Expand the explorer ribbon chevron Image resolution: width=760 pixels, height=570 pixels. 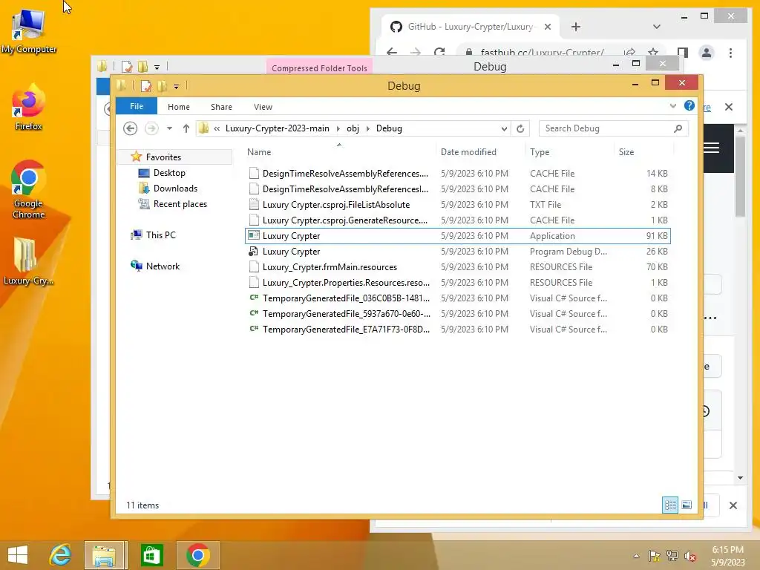[672, 105]
